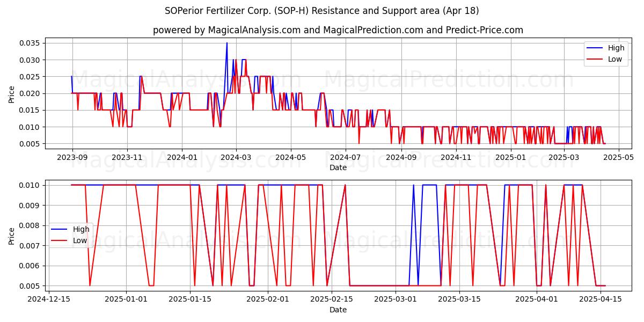The height and width of the screenshot is (322, 644).
Task: Click the 0.009 tick on bottom chart
Action: pyautogui.click(x=30, y=205)
